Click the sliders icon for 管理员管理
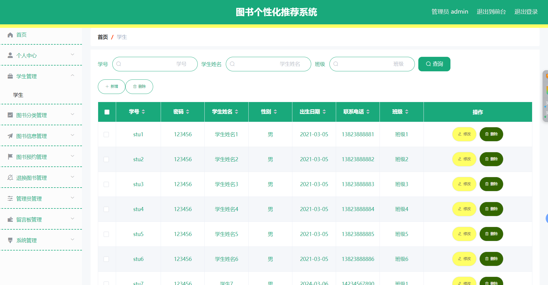Viewport: 548px width, 285px height. pos(10,199)
